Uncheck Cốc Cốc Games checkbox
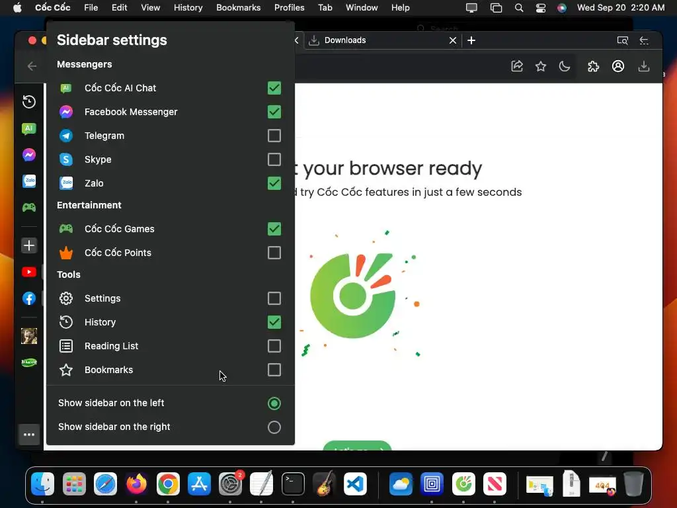 coord(274,229)
